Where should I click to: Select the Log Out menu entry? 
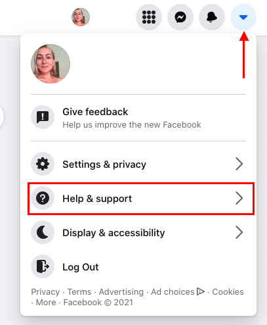pyautogui.click(x=138, y=266)
